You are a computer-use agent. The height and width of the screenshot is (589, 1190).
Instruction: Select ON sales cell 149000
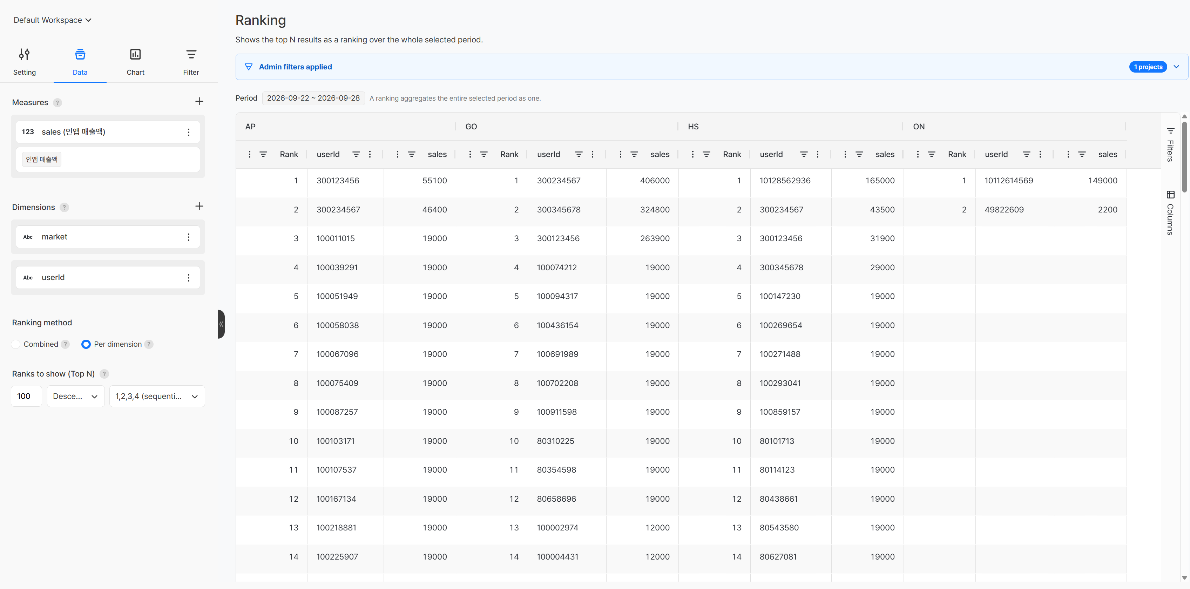click(x=1090, y=181)
